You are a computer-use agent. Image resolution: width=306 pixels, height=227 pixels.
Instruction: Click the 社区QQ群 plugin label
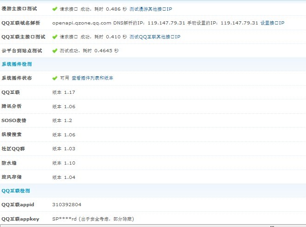(x=13, y=149)
